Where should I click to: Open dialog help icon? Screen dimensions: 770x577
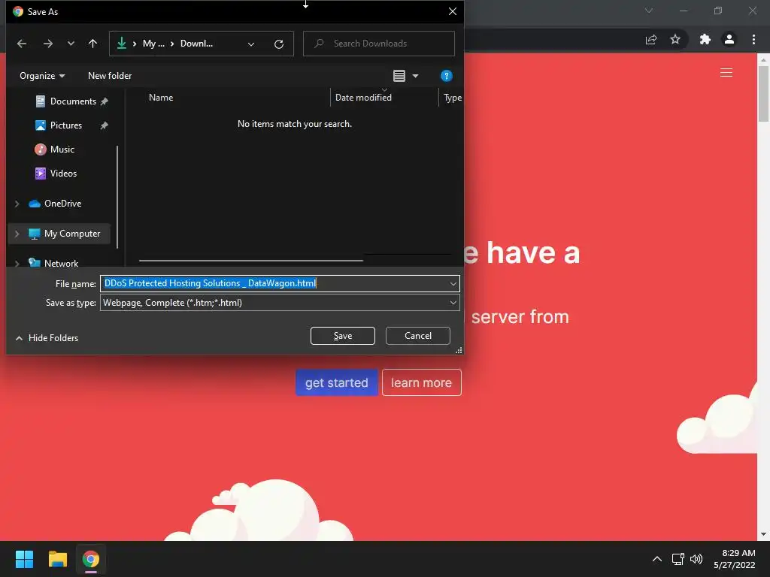pos(446,76)
